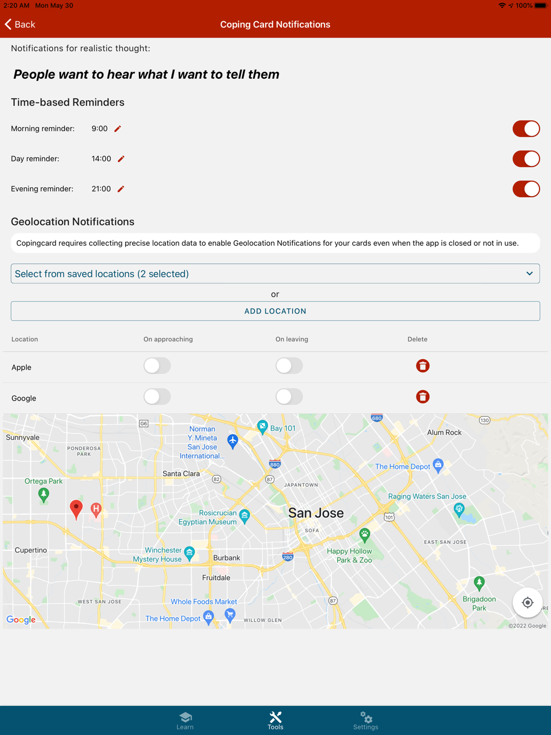Open the saved locations dropdown
Screen dimensions: 551x735
[275, 274]
